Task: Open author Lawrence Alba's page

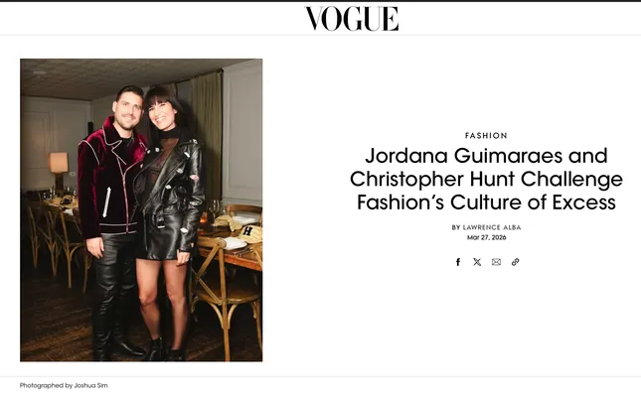Action: 492,227
